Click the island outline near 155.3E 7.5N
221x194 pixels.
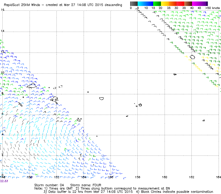102,98
